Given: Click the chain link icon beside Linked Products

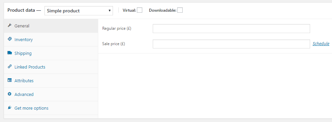Looking at the screenshot, I should coord(9,67).
